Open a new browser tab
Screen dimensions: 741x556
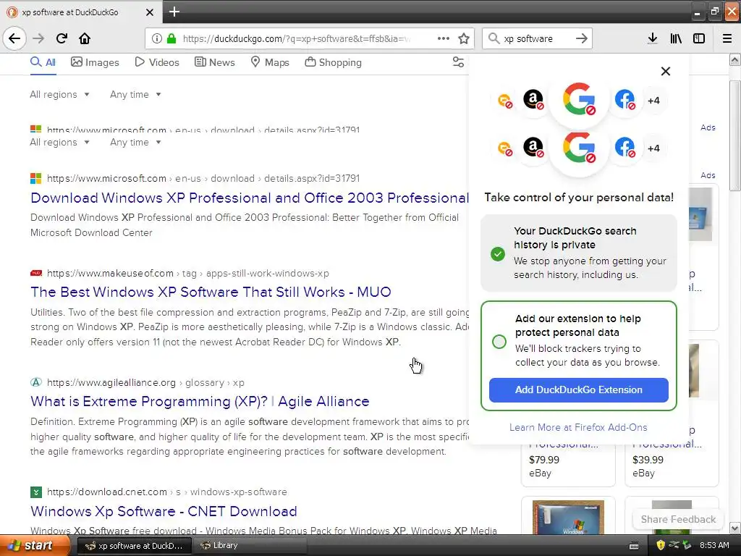point(174,12)
